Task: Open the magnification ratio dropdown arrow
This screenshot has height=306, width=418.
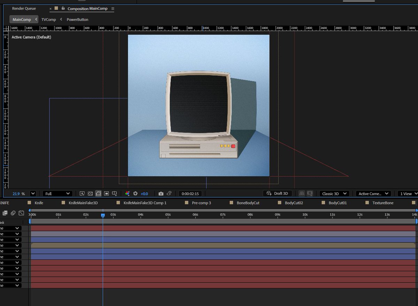Action: pyautogui.click(x=33, y=193)
